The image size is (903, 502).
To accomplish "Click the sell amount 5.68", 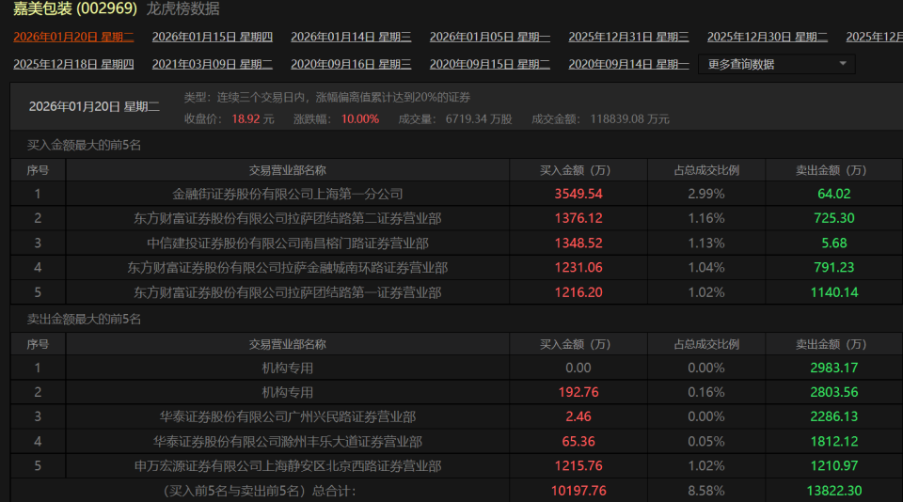I will click(834, 243).
